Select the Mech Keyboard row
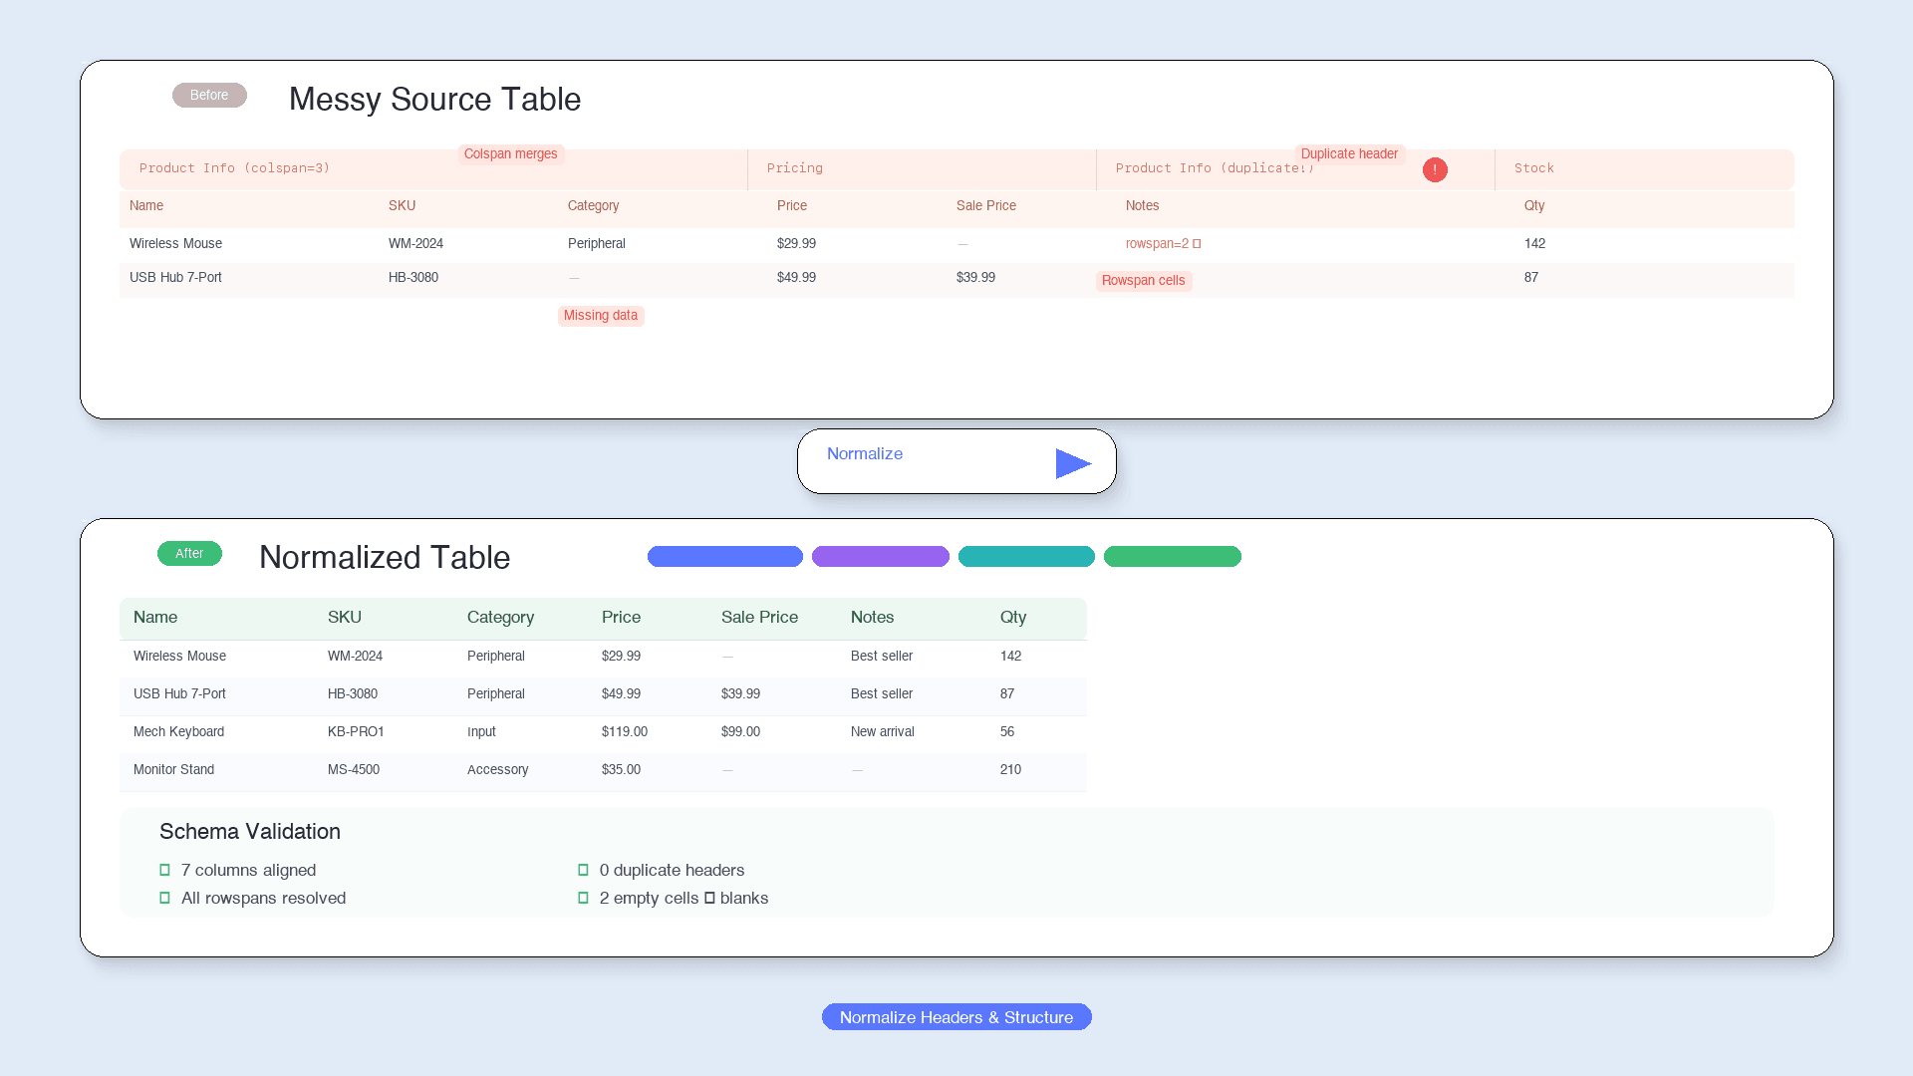The height and width of the screenshot is (1076, 1913). 603,732
